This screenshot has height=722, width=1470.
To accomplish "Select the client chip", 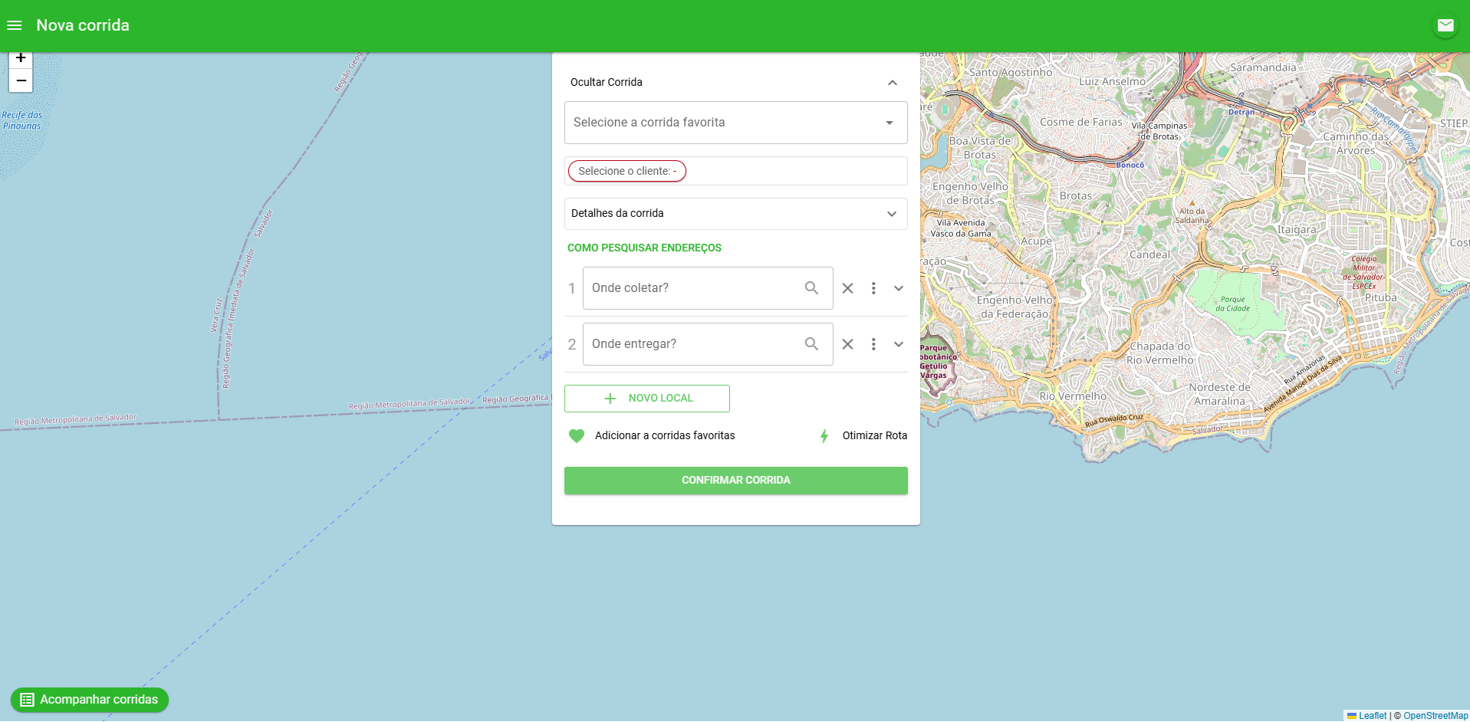I will (x=627, y=171).
